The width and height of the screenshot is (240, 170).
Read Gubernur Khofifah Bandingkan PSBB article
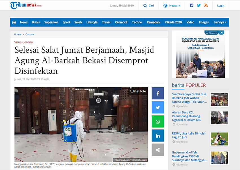[x=189, y=156]
